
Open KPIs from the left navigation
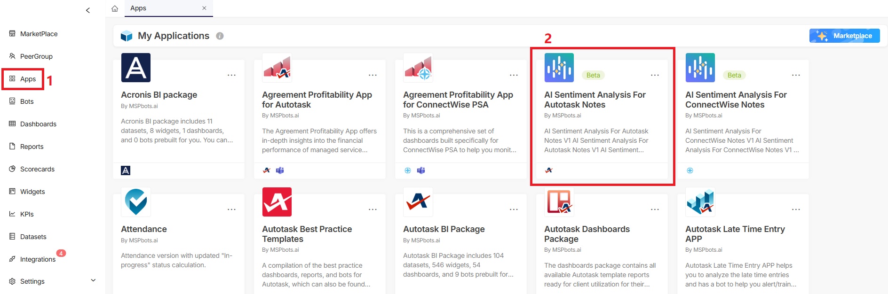click(27, 214)
